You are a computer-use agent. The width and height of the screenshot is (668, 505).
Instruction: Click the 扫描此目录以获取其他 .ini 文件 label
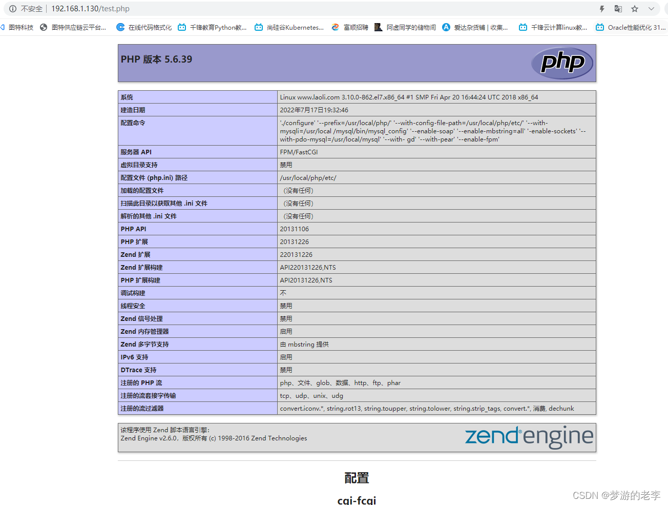point(164,203)
